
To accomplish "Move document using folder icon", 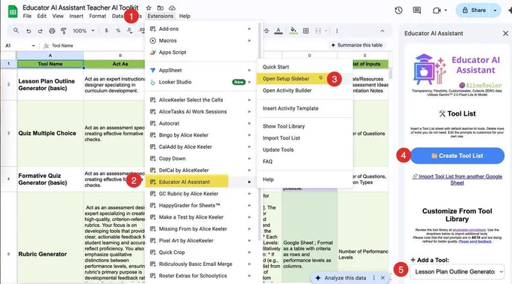I will [x=160, y=8].
